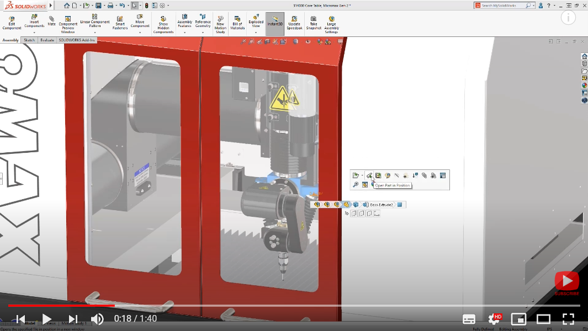Open the Help dropdown arrow beside the question mark
The image size is (588, 331).
click(554, 6)
